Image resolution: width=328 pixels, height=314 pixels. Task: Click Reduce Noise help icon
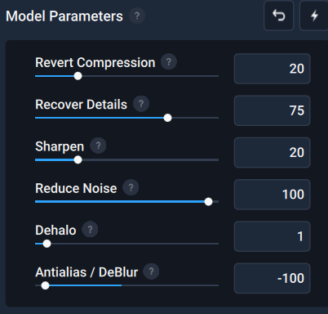[131, 187]
